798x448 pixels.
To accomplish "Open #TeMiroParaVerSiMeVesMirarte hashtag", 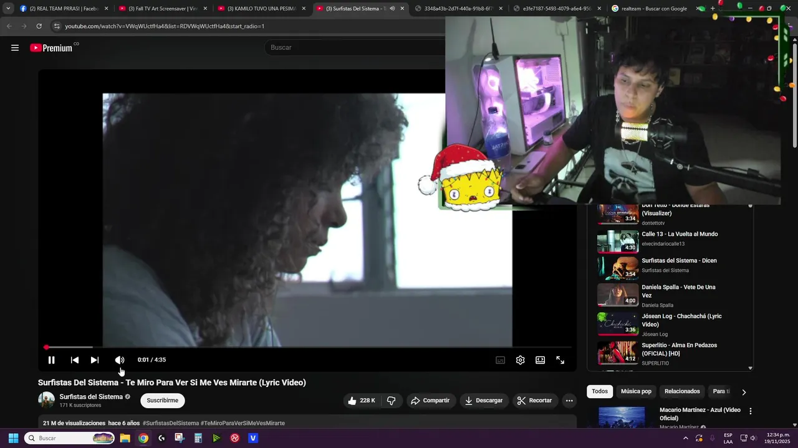I will (x=243, y=423).
